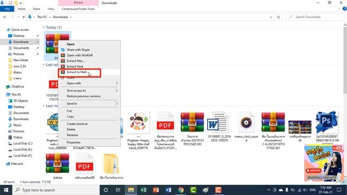Open recent locations dropdown arrow
The height and width of the screenshot is (195, 347).
pyautogui.click(x=18, y=17)
